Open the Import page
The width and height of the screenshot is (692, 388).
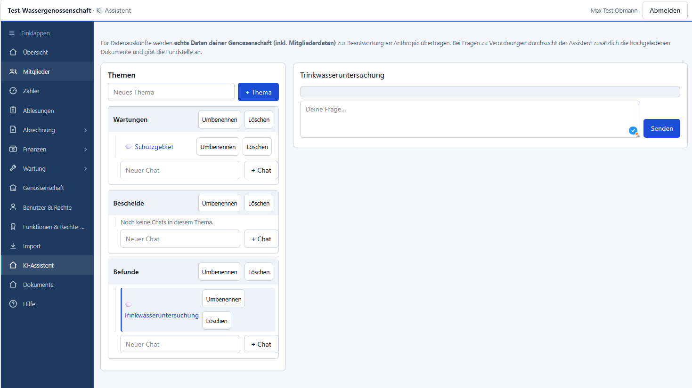click(x=47, y=246)
